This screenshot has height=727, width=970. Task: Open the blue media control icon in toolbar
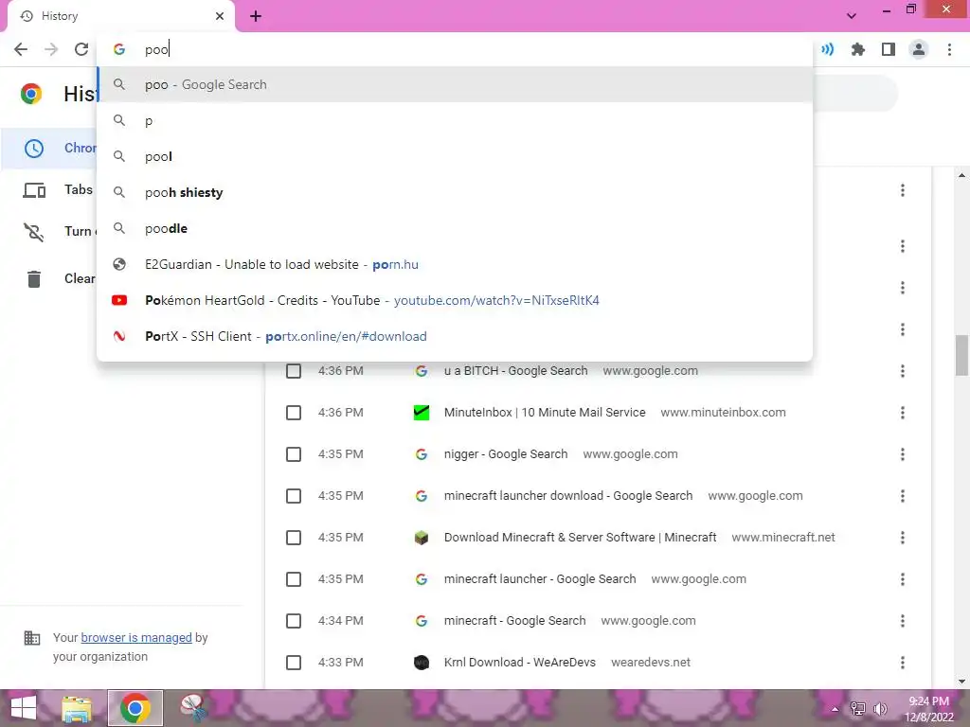[828, 49]
